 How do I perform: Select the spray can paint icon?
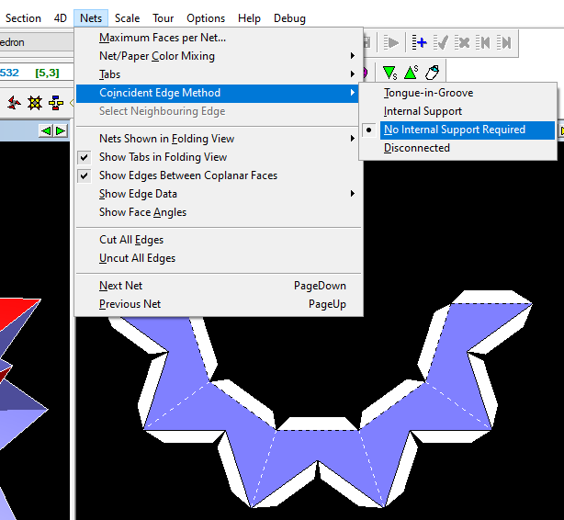pyautogui.click(x=433, y=73)
